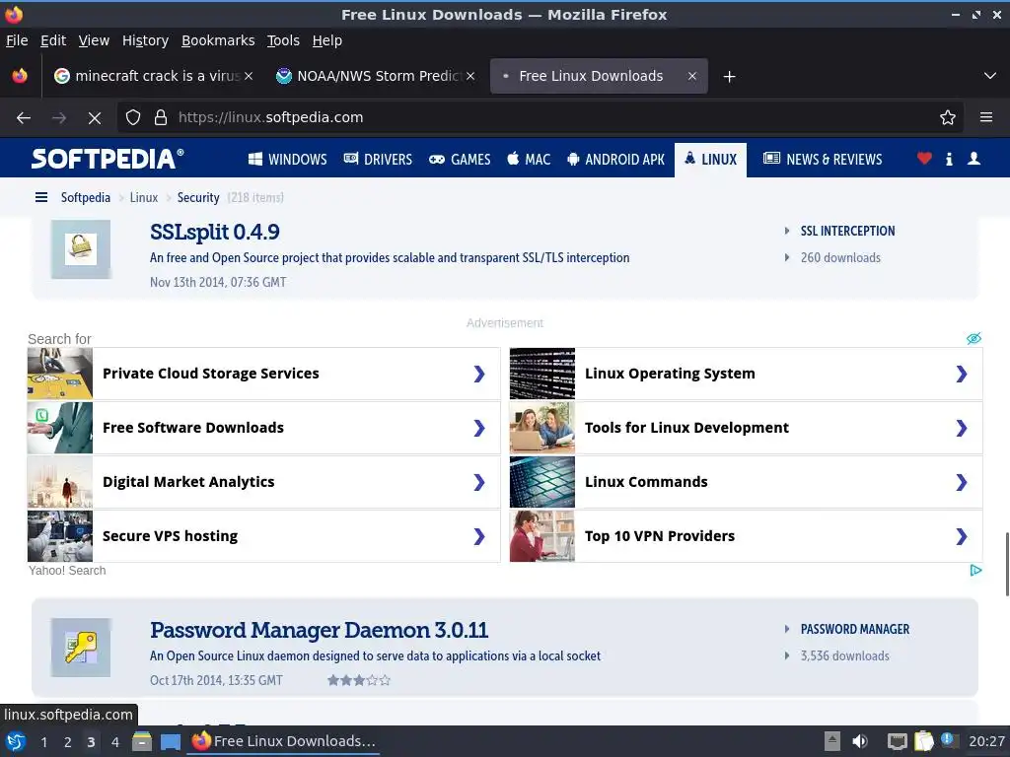The height and width of the screenshot is (757, 1010).
Task: Click the AdChoices triangle icon
Action: click(x=975, y=571)
